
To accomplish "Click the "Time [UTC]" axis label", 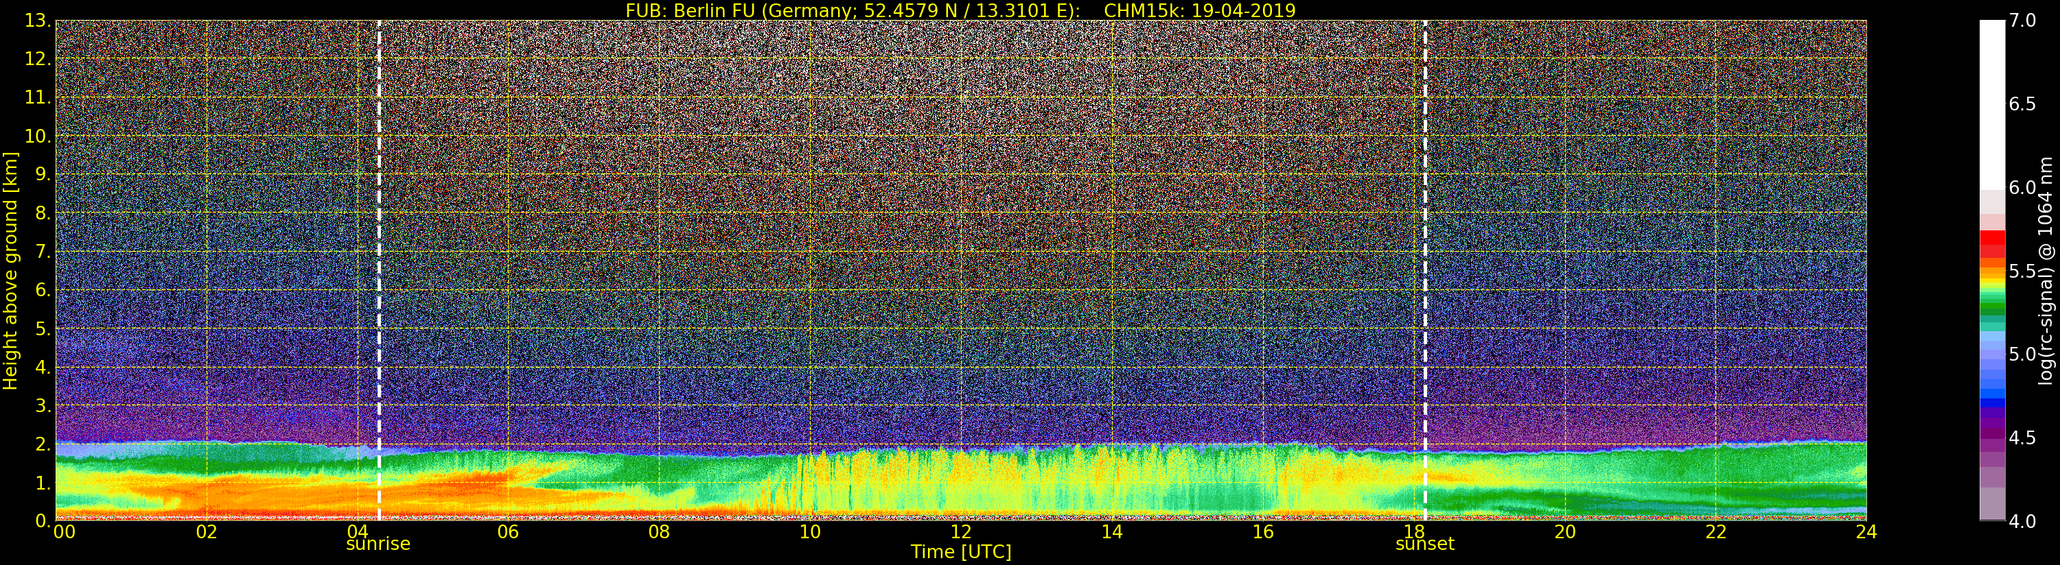I will tap(960, 552).
